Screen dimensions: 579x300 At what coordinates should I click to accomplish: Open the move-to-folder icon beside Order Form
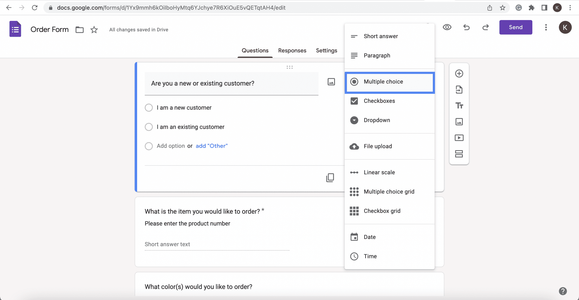79,30
